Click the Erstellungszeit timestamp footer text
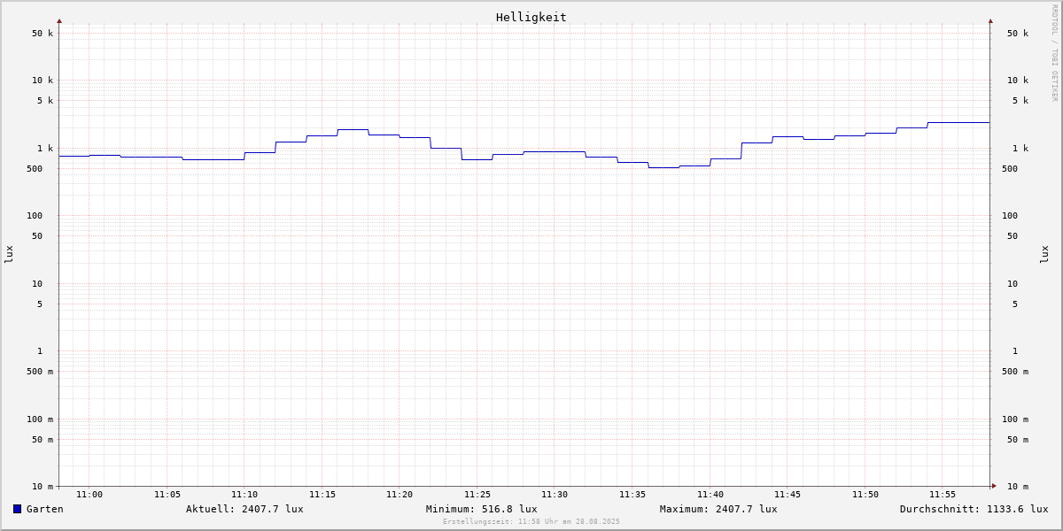This screenshot has width=1063, height=531. (x=531, y=521)
